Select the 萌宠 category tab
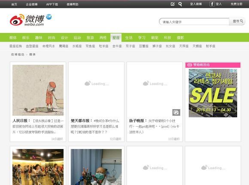 click(155, 38)
